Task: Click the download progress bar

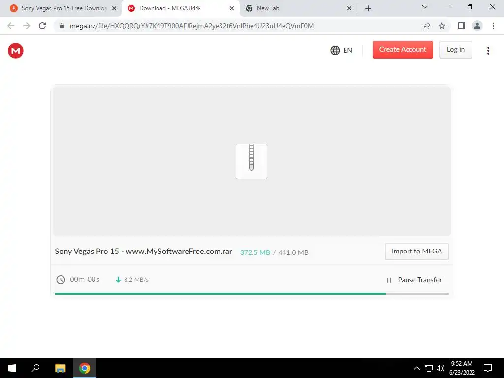Action: 252,294
